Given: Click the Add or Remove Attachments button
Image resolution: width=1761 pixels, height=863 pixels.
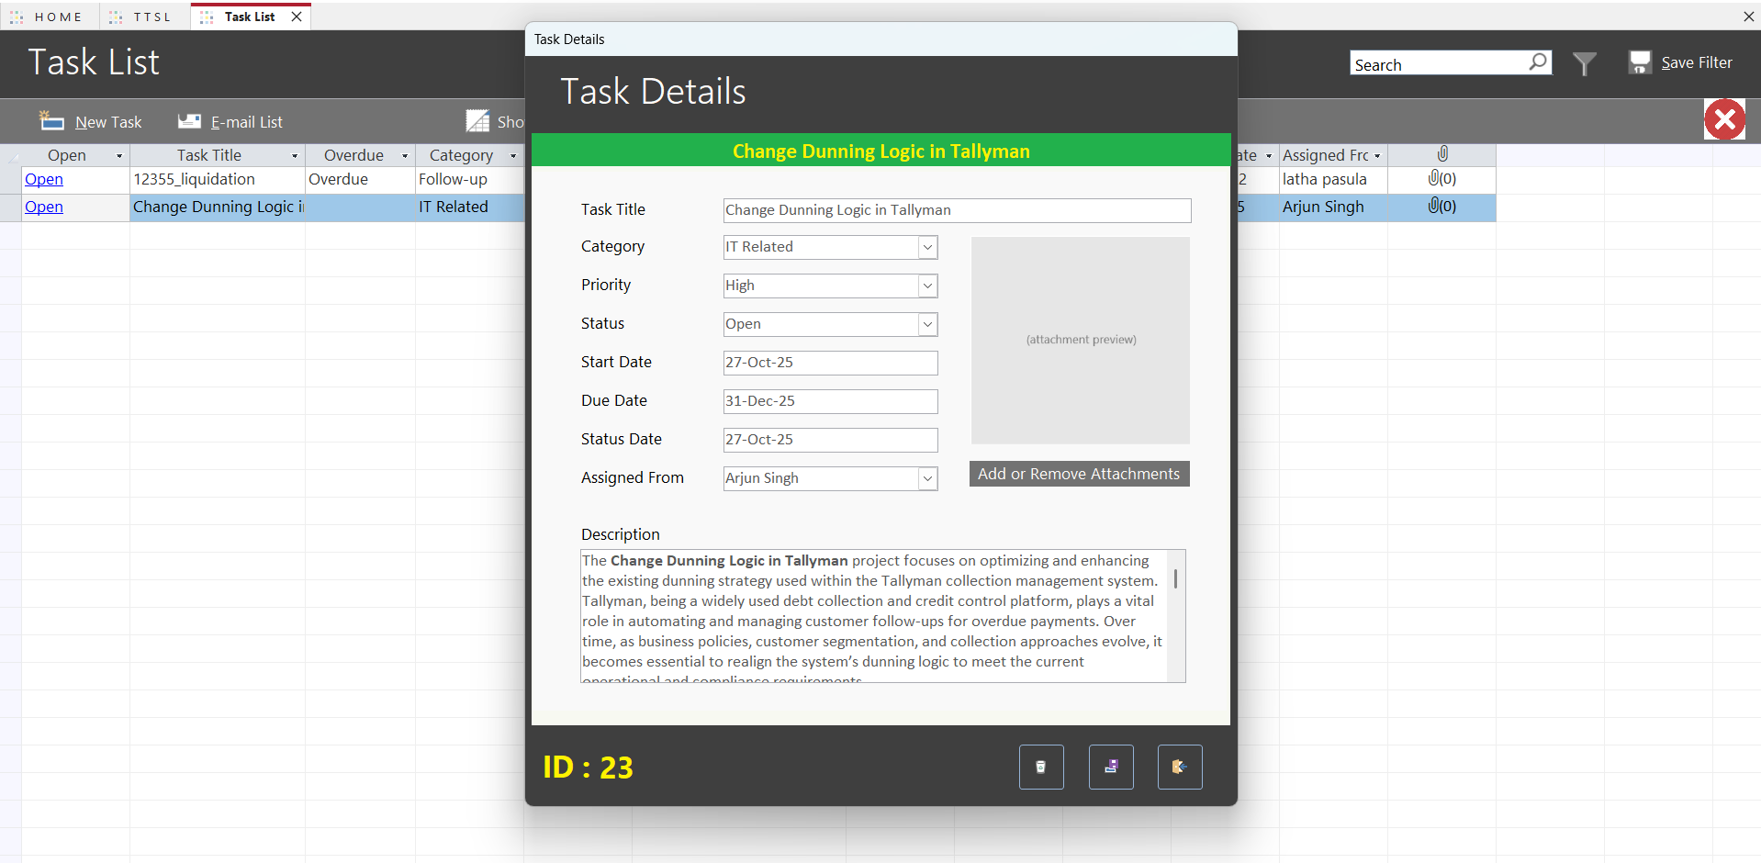Looking at the screenshot, I should [1079, 473].
